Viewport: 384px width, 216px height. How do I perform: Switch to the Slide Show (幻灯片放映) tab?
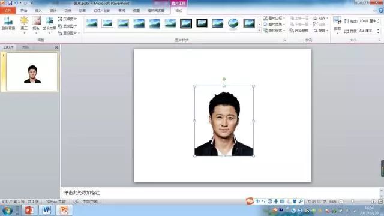[x=102, y=11]
